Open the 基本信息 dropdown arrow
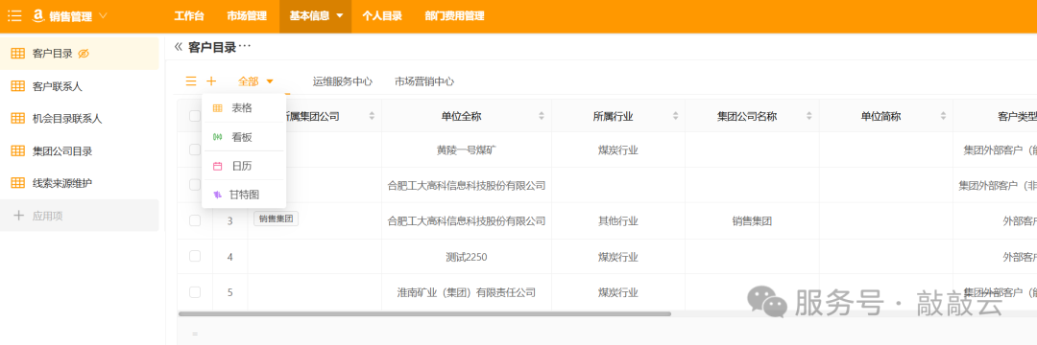Image resolution: width=1037 pixels, height=345 pixels. [x=339, y=16]
